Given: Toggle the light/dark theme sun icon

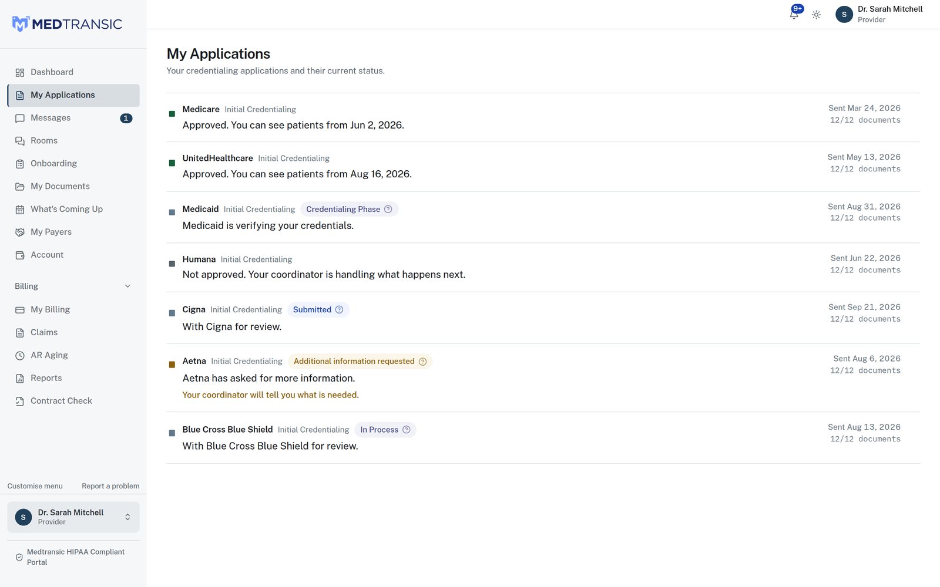Looking at the screenshot, I should [x=816, y=15].
